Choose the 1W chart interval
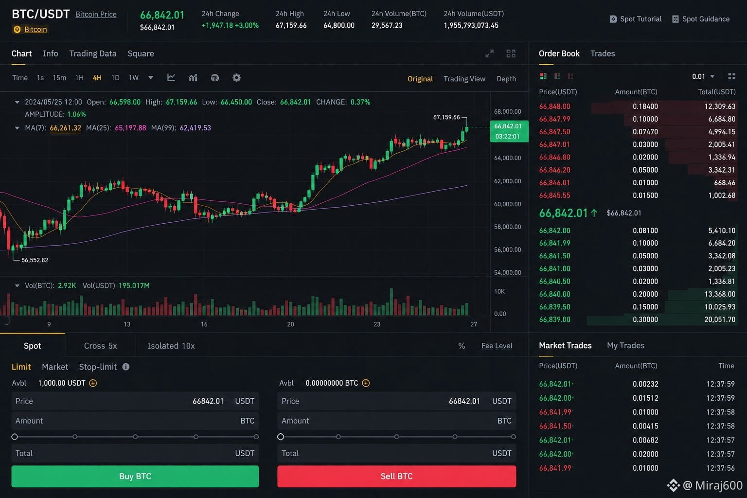 [134, 78]
